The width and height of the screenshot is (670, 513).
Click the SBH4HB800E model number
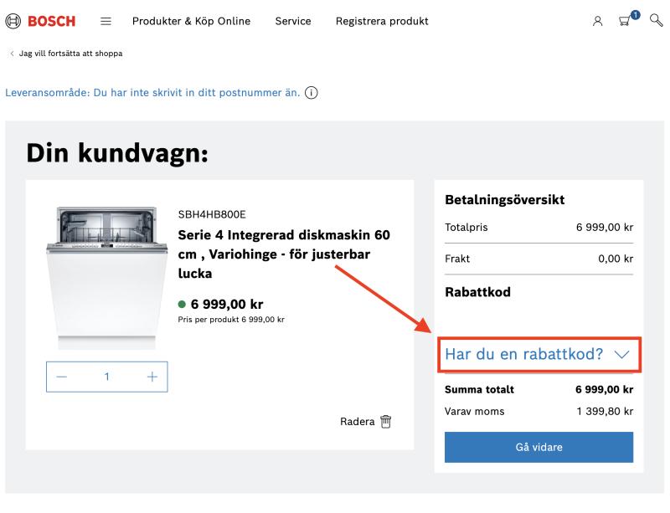click(x=212, y=214)
